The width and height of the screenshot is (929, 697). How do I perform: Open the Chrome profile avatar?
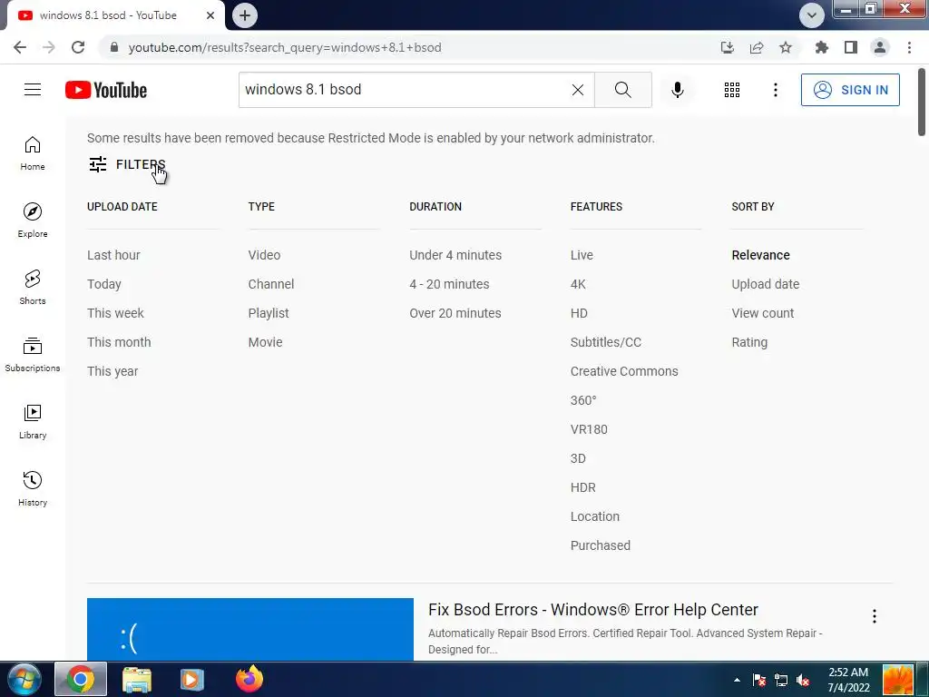(x=880, y=47)
